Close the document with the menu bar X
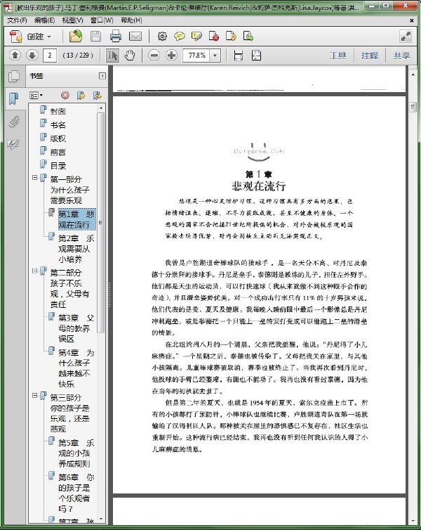Image resolution: width=421 pixels, height=530 pixels. pos(412,20)
